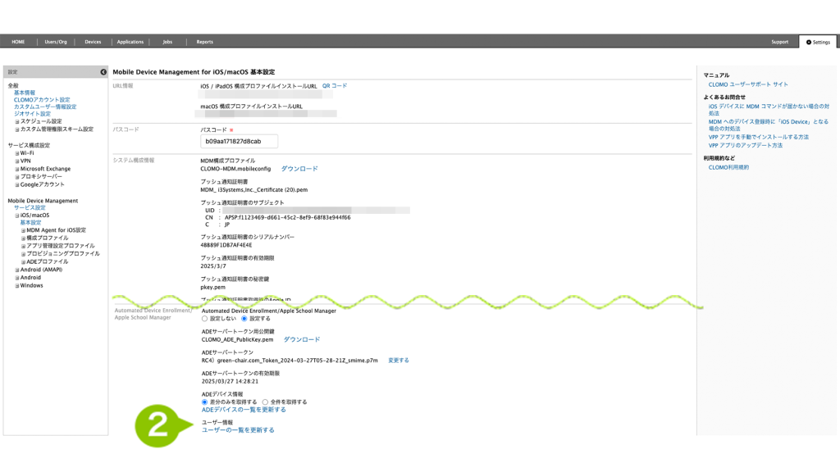Expand the プロキシサーバー node
This screenshot has height=472, width=840.
pos(17,177)
